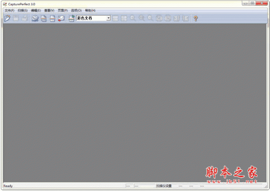Click the last toolbar page layout icon
Screen dimensions: 270x191
[x=185, y=18]
